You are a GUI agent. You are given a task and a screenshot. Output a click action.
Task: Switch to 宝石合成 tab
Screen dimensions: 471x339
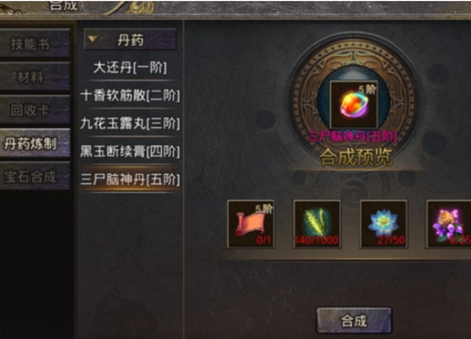click(35, 176)
